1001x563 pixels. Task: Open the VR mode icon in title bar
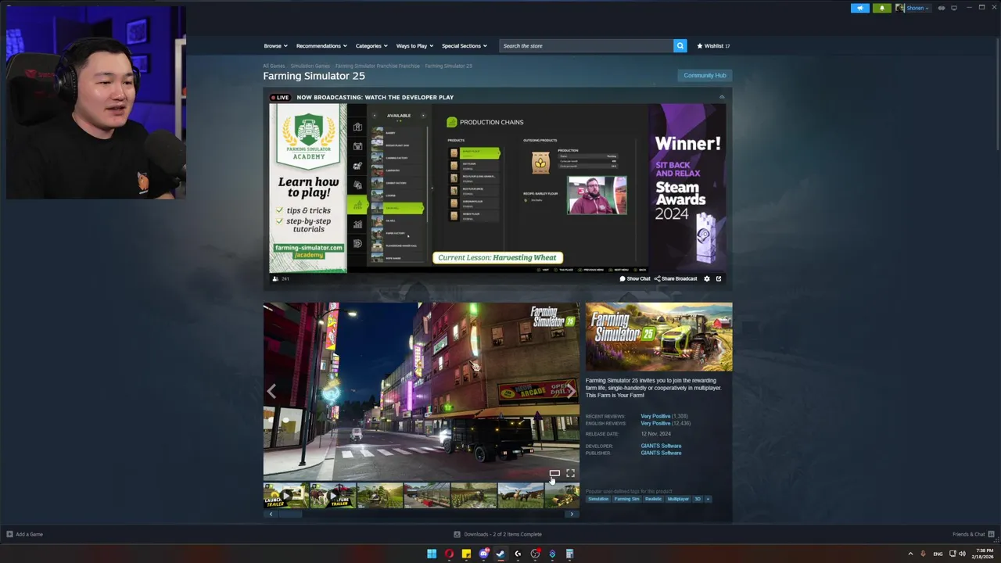click(x=942, y=8)
